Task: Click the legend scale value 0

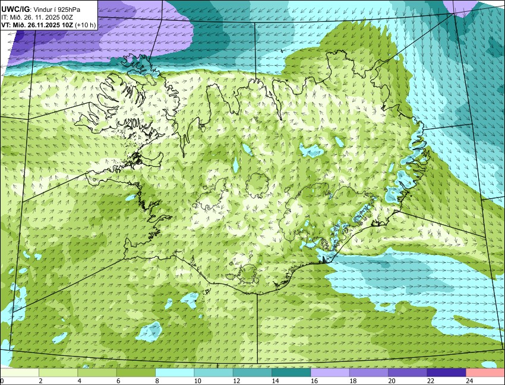Action: tap(2, 381)
